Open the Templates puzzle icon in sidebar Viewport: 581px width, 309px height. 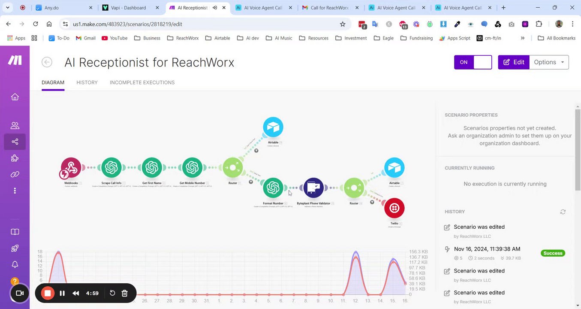pyautogui.click(x=15, y=158)
